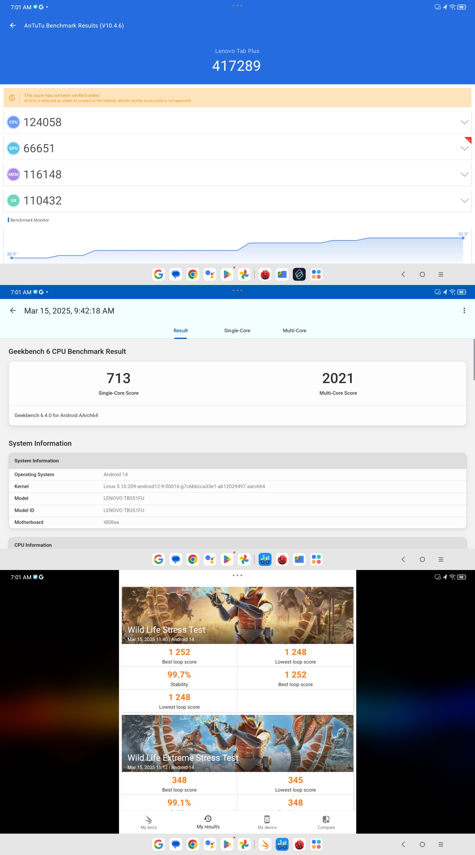
Task: Open Google app in the AnTuTu screen's taskbar
Action: pos(158,274)
